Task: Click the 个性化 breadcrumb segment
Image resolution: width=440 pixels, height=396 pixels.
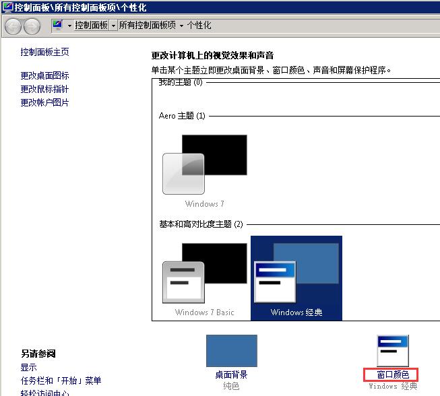Action: coord(199,25)
